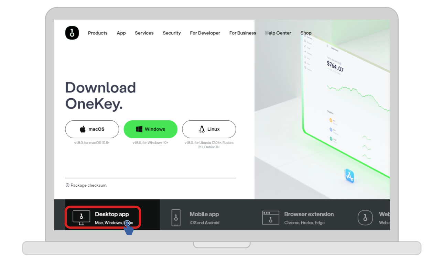Download OneKey for Linux
The image size is (443, 263).
coord(209,129)
